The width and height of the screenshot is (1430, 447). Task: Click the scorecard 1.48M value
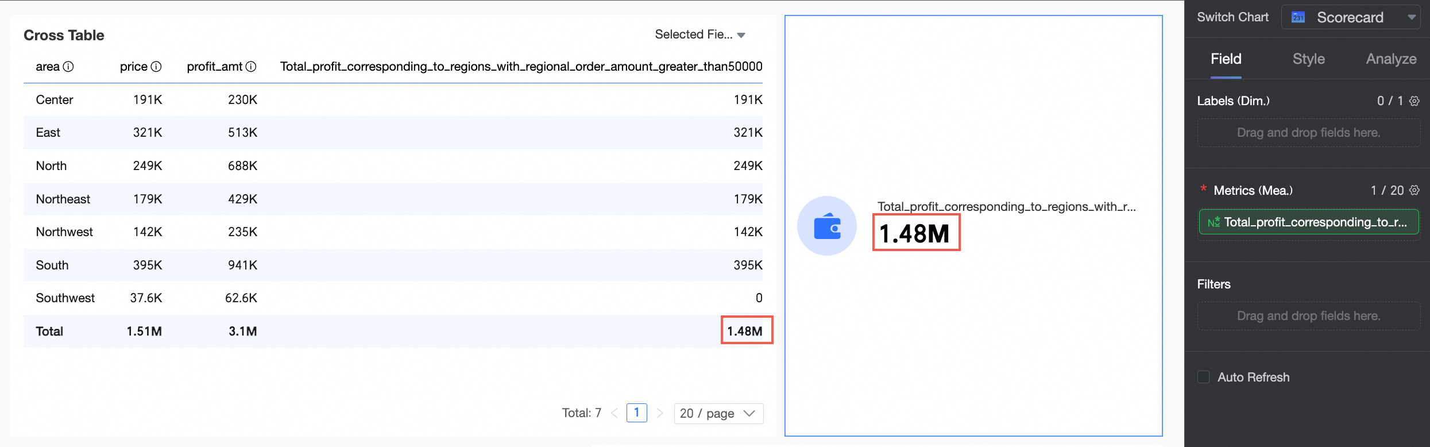(x=915, y=233)
